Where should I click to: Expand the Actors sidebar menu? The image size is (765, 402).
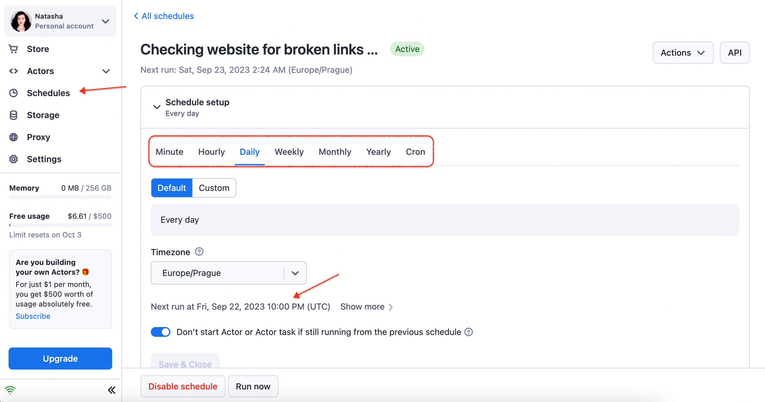(106, 71)
